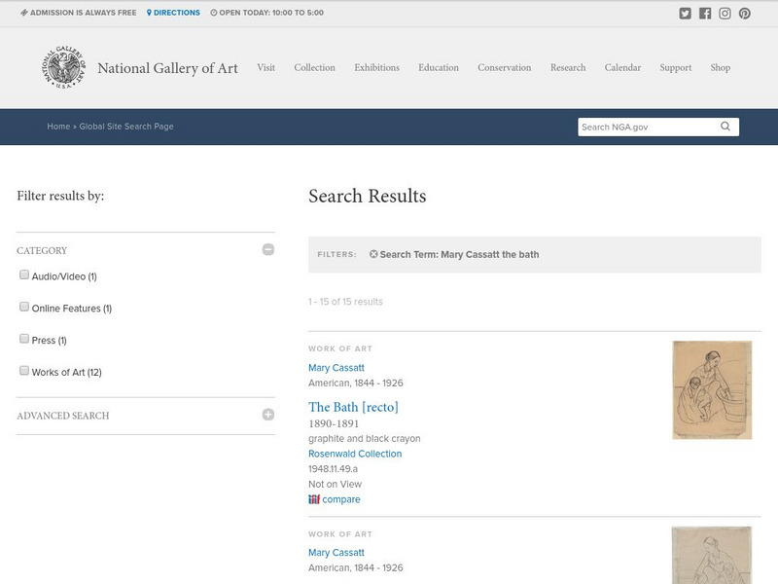Open the Education menu
This screenshot has width=778, height=584.
coord(439,67)
